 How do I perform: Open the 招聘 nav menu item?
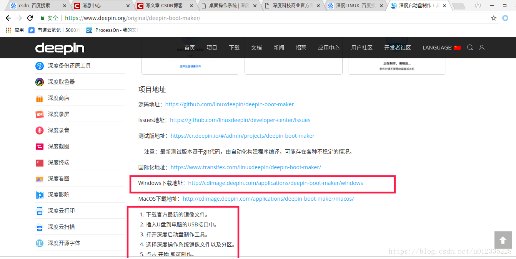click(x=301, y=48)
